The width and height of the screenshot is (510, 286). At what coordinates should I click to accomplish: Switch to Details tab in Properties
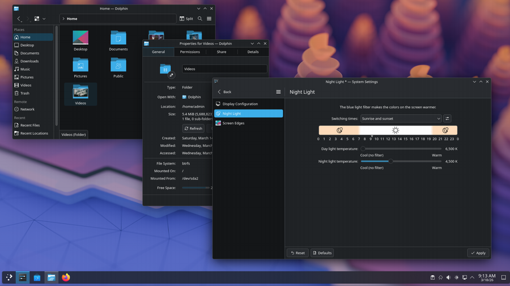[x=253, y=52]
